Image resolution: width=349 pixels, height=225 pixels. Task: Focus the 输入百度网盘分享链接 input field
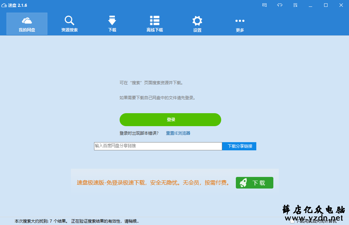point(158,146)
